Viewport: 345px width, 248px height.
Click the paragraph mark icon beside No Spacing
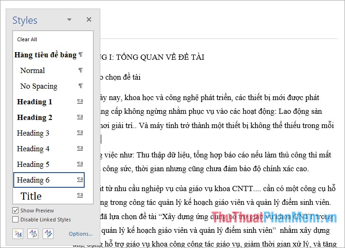80,86
